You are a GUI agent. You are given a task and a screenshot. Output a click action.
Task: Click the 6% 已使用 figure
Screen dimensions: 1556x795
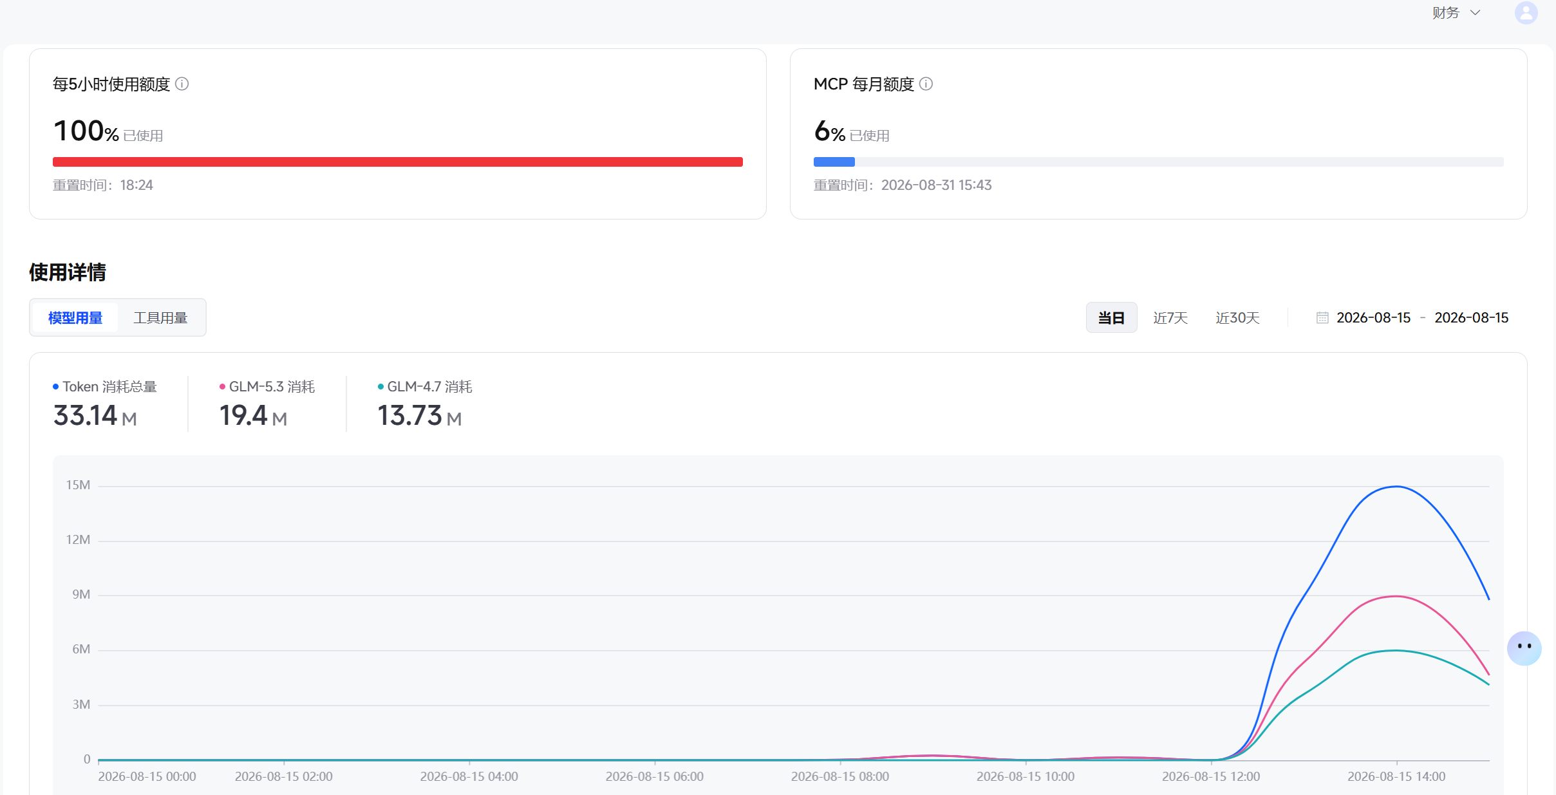pos(852,131)
